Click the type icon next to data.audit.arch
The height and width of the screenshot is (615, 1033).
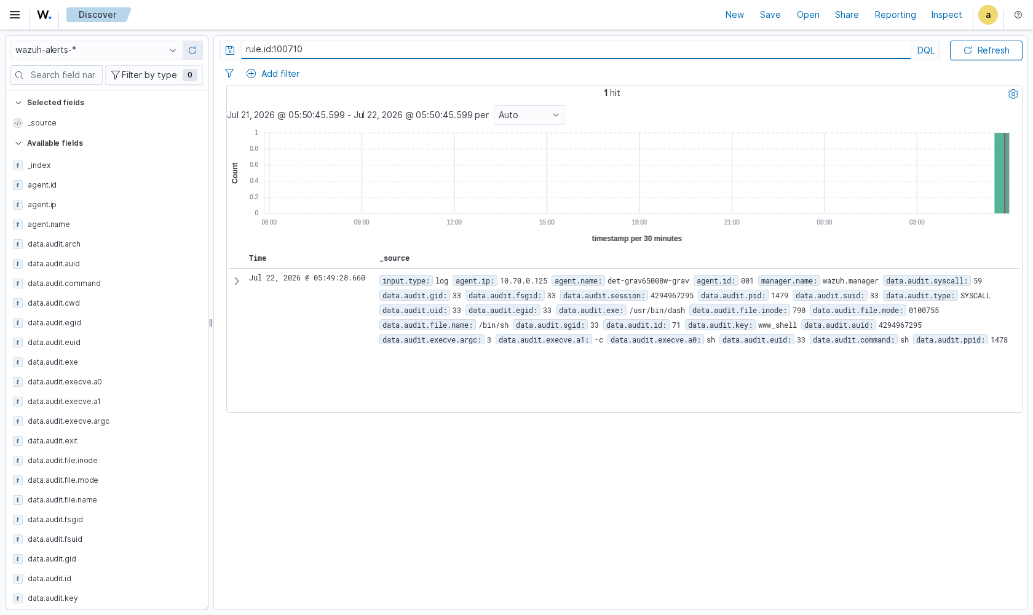coord(18,244)
